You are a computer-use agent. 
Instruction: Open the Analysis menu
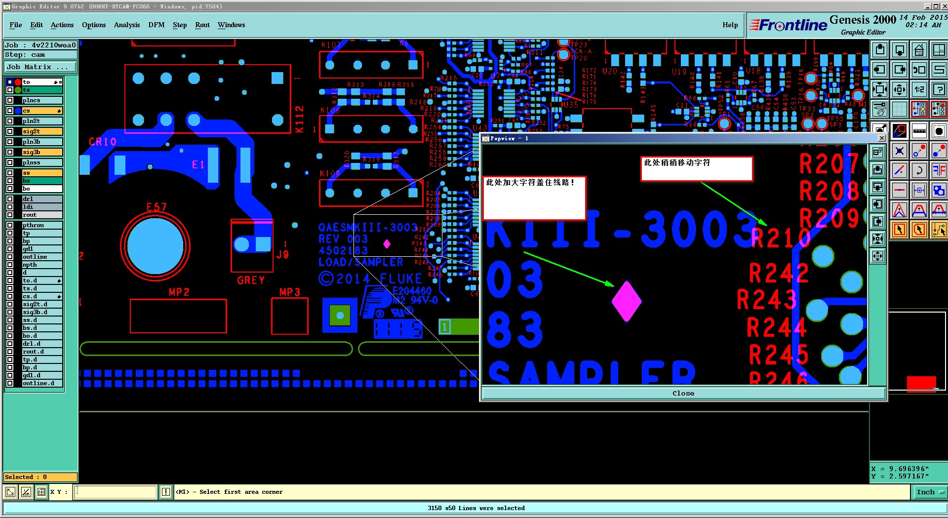click(x=127, y=25)
